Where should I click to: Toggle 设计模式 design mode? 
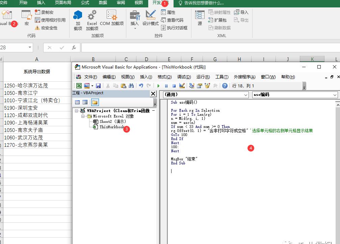click(x=151, y=18)
